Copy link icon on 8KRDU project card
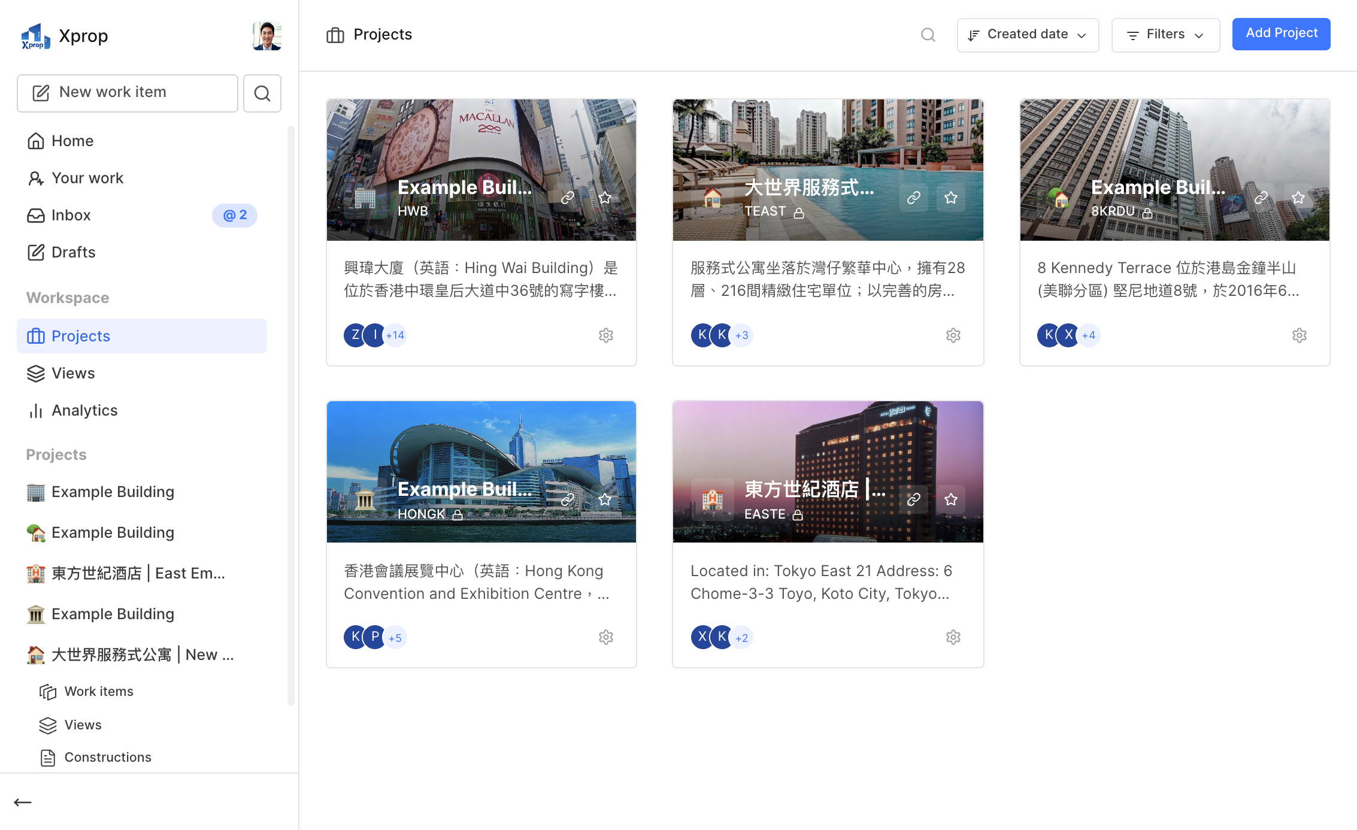 tap(1261, 198)
